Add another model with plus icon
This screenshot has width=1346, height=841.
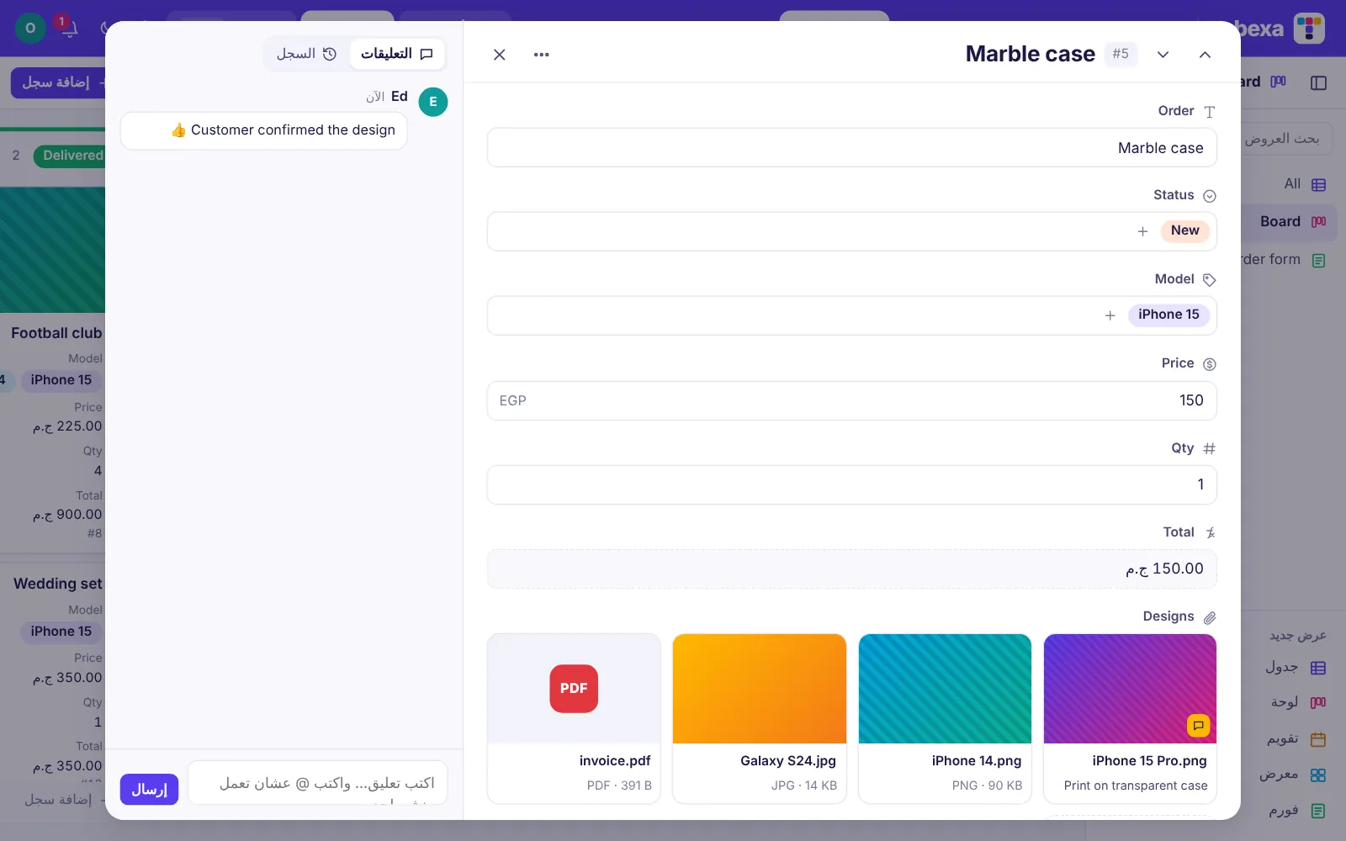[1110, 315]
